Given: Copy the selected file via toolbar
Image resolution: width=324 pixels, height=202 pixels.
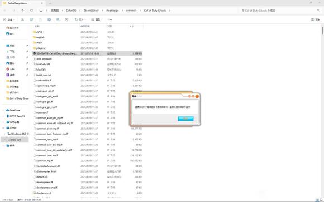Looking at the screenshot, I should tap(31, 19).
